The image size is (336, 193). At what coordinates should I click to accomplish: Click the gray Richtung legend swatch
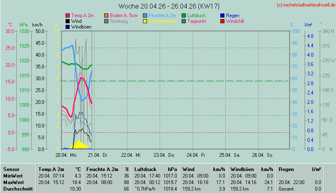(x=107, y=21)
